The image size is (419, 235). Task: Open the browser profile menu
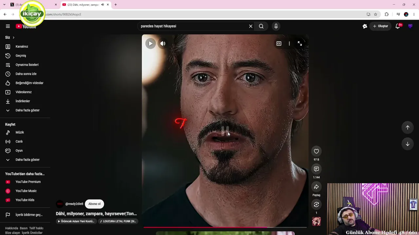coord(406,14)
